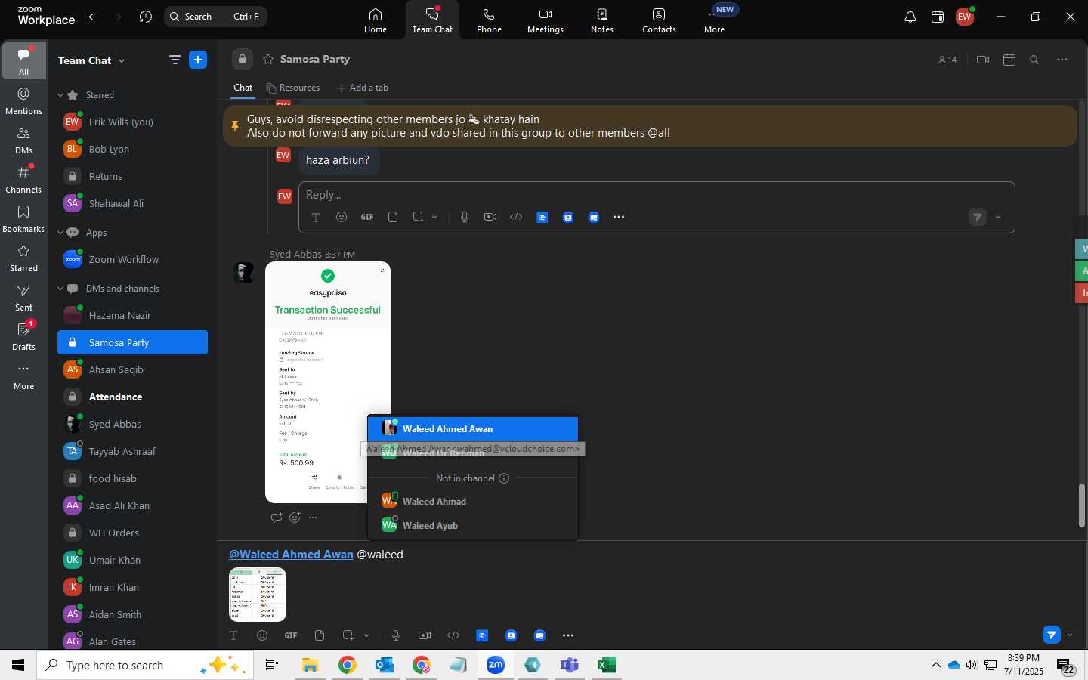Select Waleed Ahmed Awan from mention list
The height and width of the screenshot is (680, 1088).
pos(473,428)
